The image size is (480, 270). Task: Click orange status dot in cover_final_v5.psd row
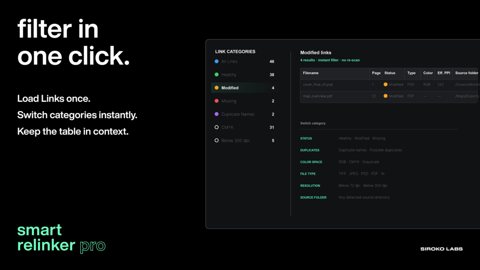click(x=385, y=85)
